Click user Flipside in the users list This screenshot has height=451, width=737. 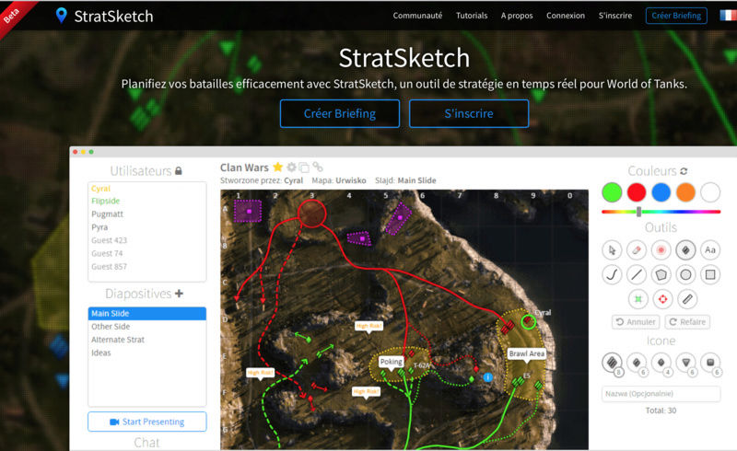[106, 201]
